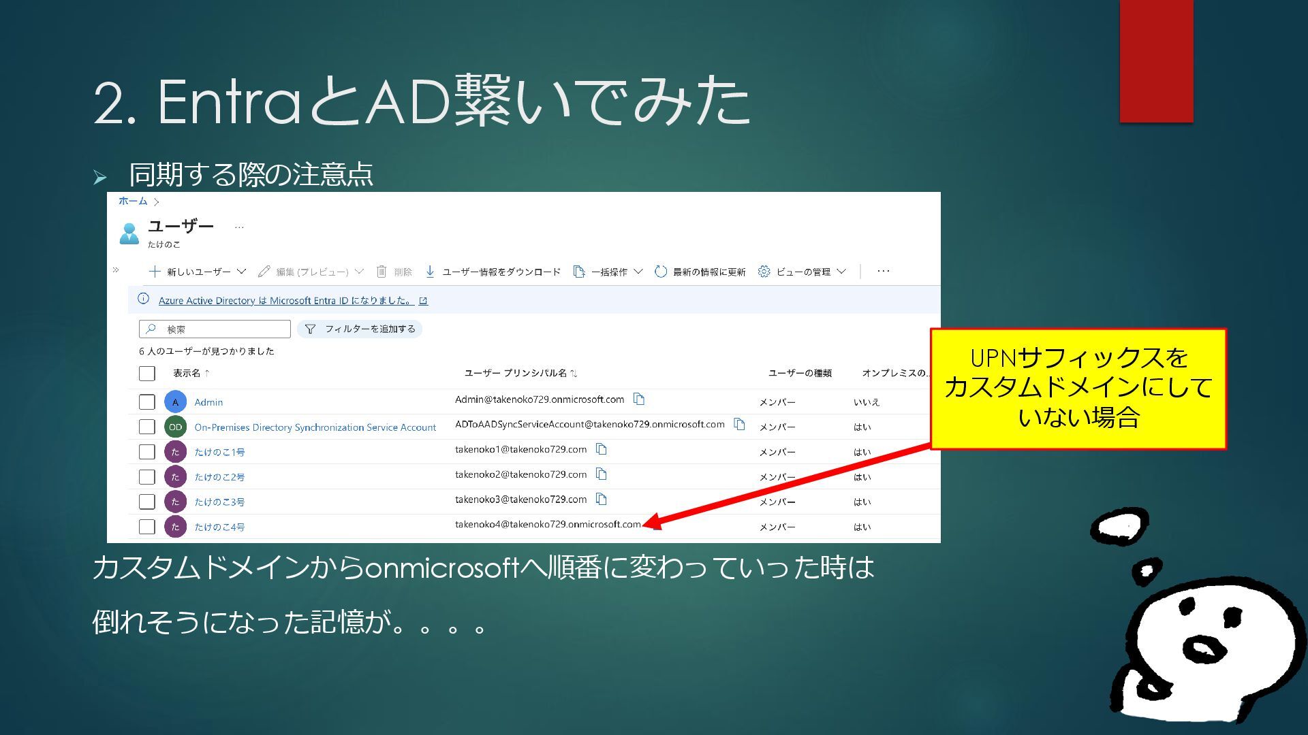Copy takenoko3 user principal name

(x=601, y=499)
